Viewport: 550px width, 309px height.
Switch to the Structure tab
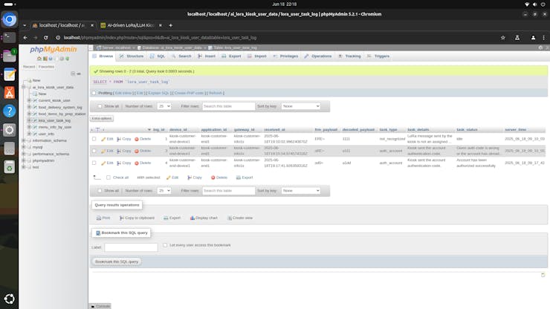pos(132,56)
